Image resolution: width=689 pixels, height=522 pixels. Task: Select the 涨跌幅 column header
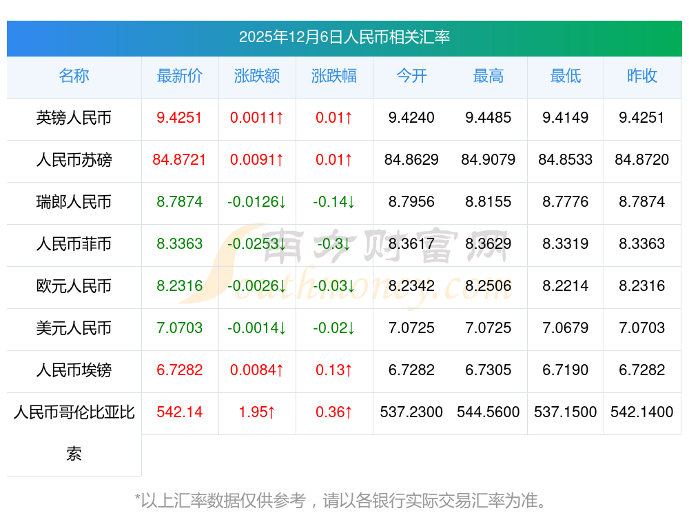point(334,76)
